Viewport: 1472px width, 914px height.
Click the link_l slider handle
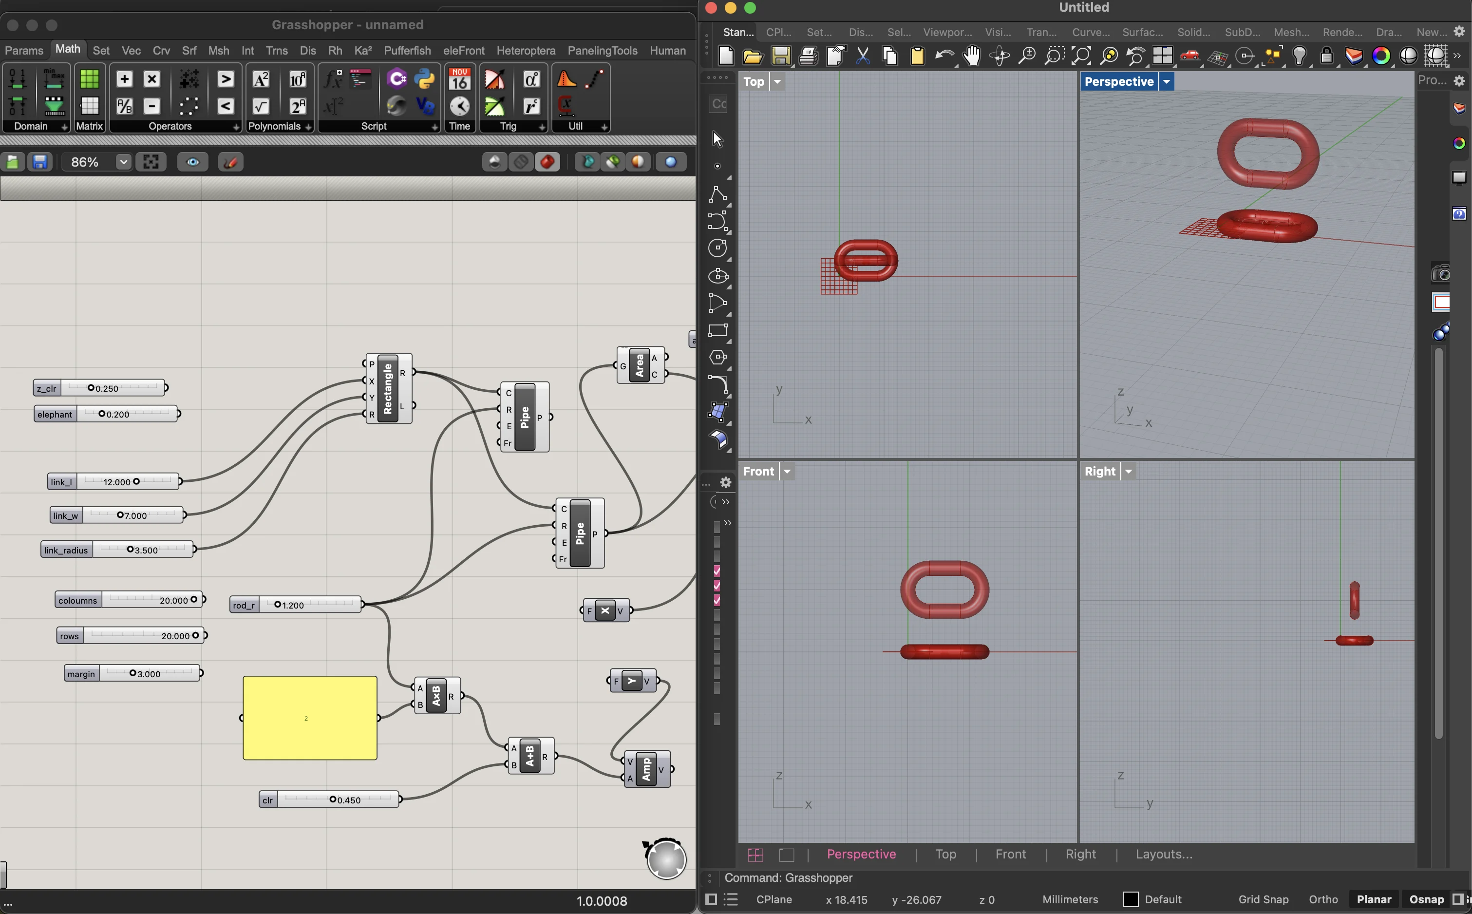point(136,482)
